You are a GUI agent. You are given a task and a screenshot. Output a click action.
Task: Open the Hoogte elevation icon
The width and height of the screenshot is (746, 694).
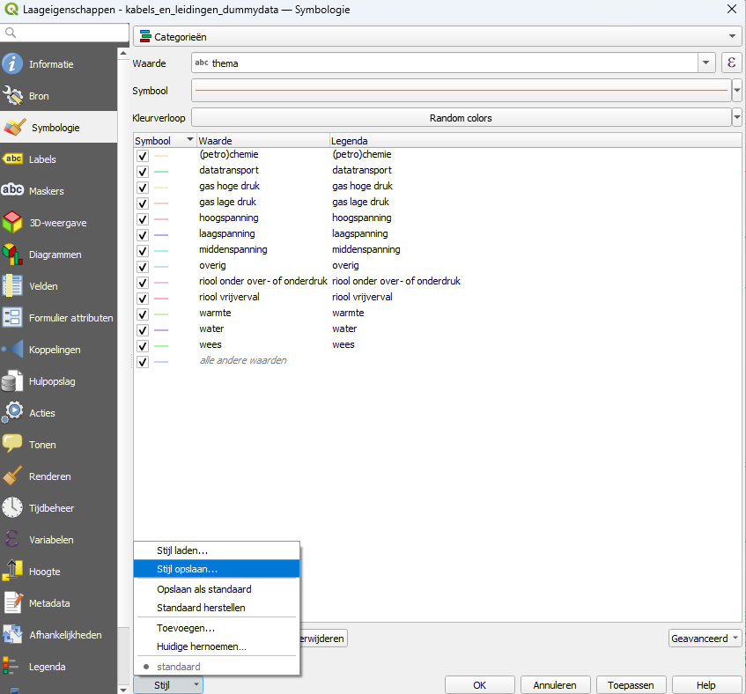(x=12, y=571)
